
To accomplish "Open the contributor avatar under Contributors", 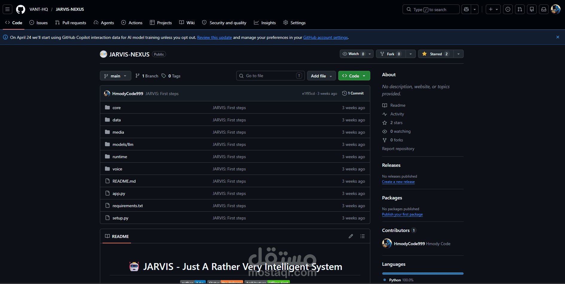I will pos(387,243).
